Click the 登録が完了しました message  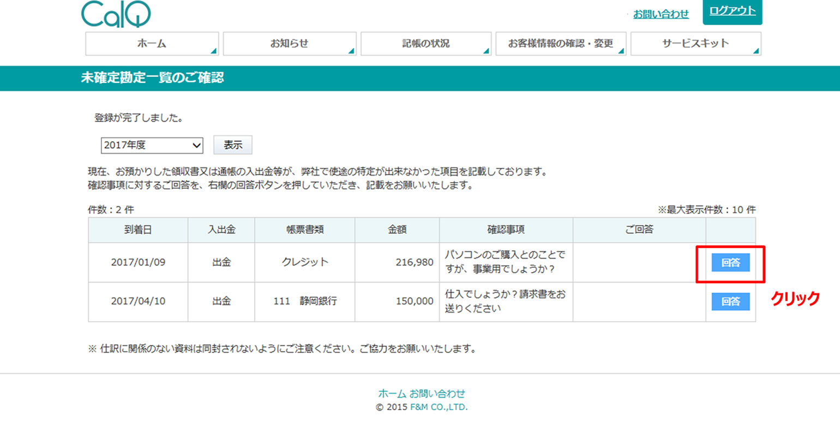pyautogui.click(x=139, y=118)
